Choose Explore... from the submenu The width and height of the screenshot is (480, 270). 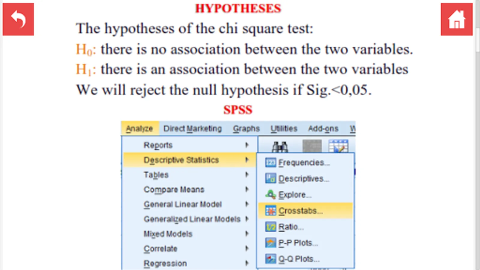click(305, 195)
